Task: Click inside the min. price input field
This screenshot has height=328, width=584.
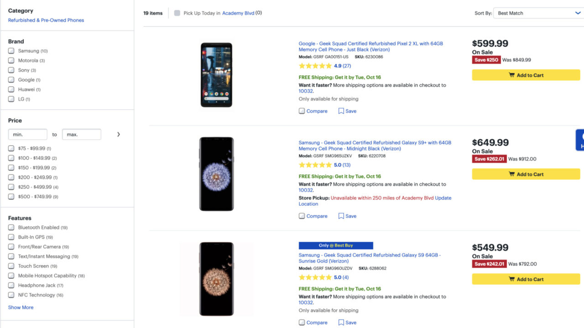Action: click(27, 134)
